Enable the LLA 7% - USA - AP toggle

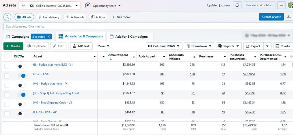tap(22, 114)
